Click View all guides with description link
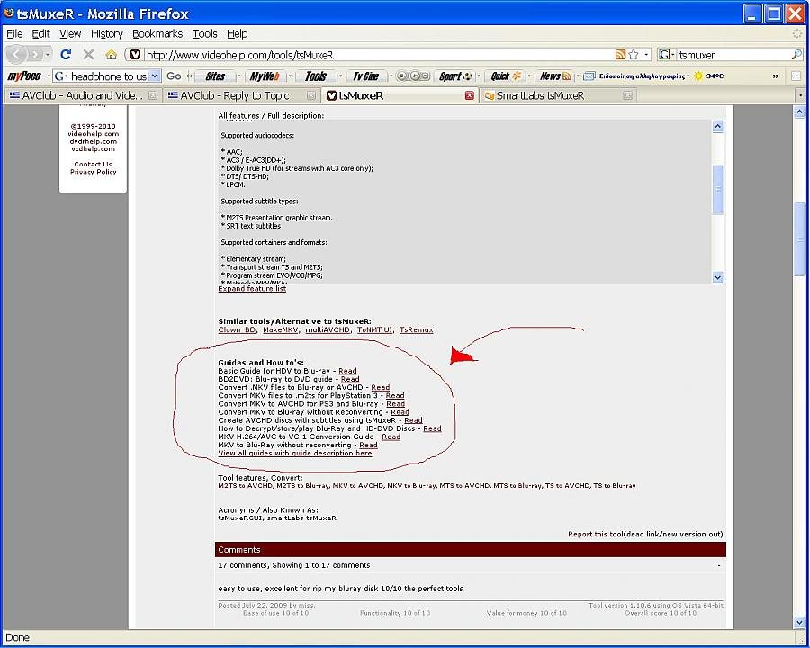Screen dimensions: 810x648 point(294,454)
